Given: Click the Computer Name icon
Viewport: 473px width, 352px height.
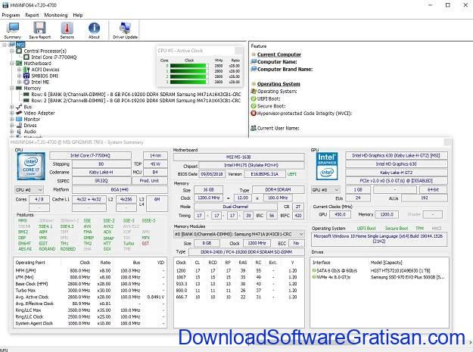Looking at the screenshot, I should (x=254, y=62).
